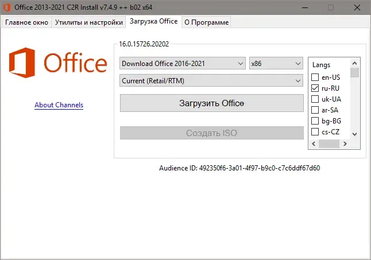Viewport: 371px width, 260px height.
Task: Check the bg-BG language checkbox
Action: (315, 121)
